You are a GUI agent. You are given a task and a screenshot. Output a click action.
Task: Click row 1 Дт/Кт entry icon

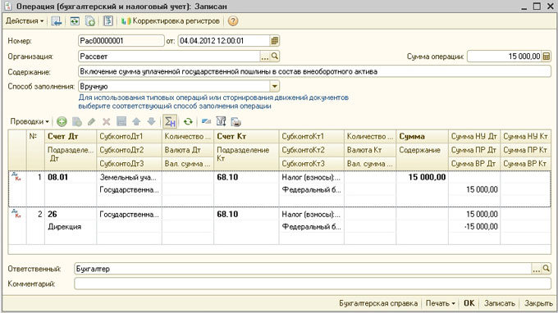(x=16, y=176)
